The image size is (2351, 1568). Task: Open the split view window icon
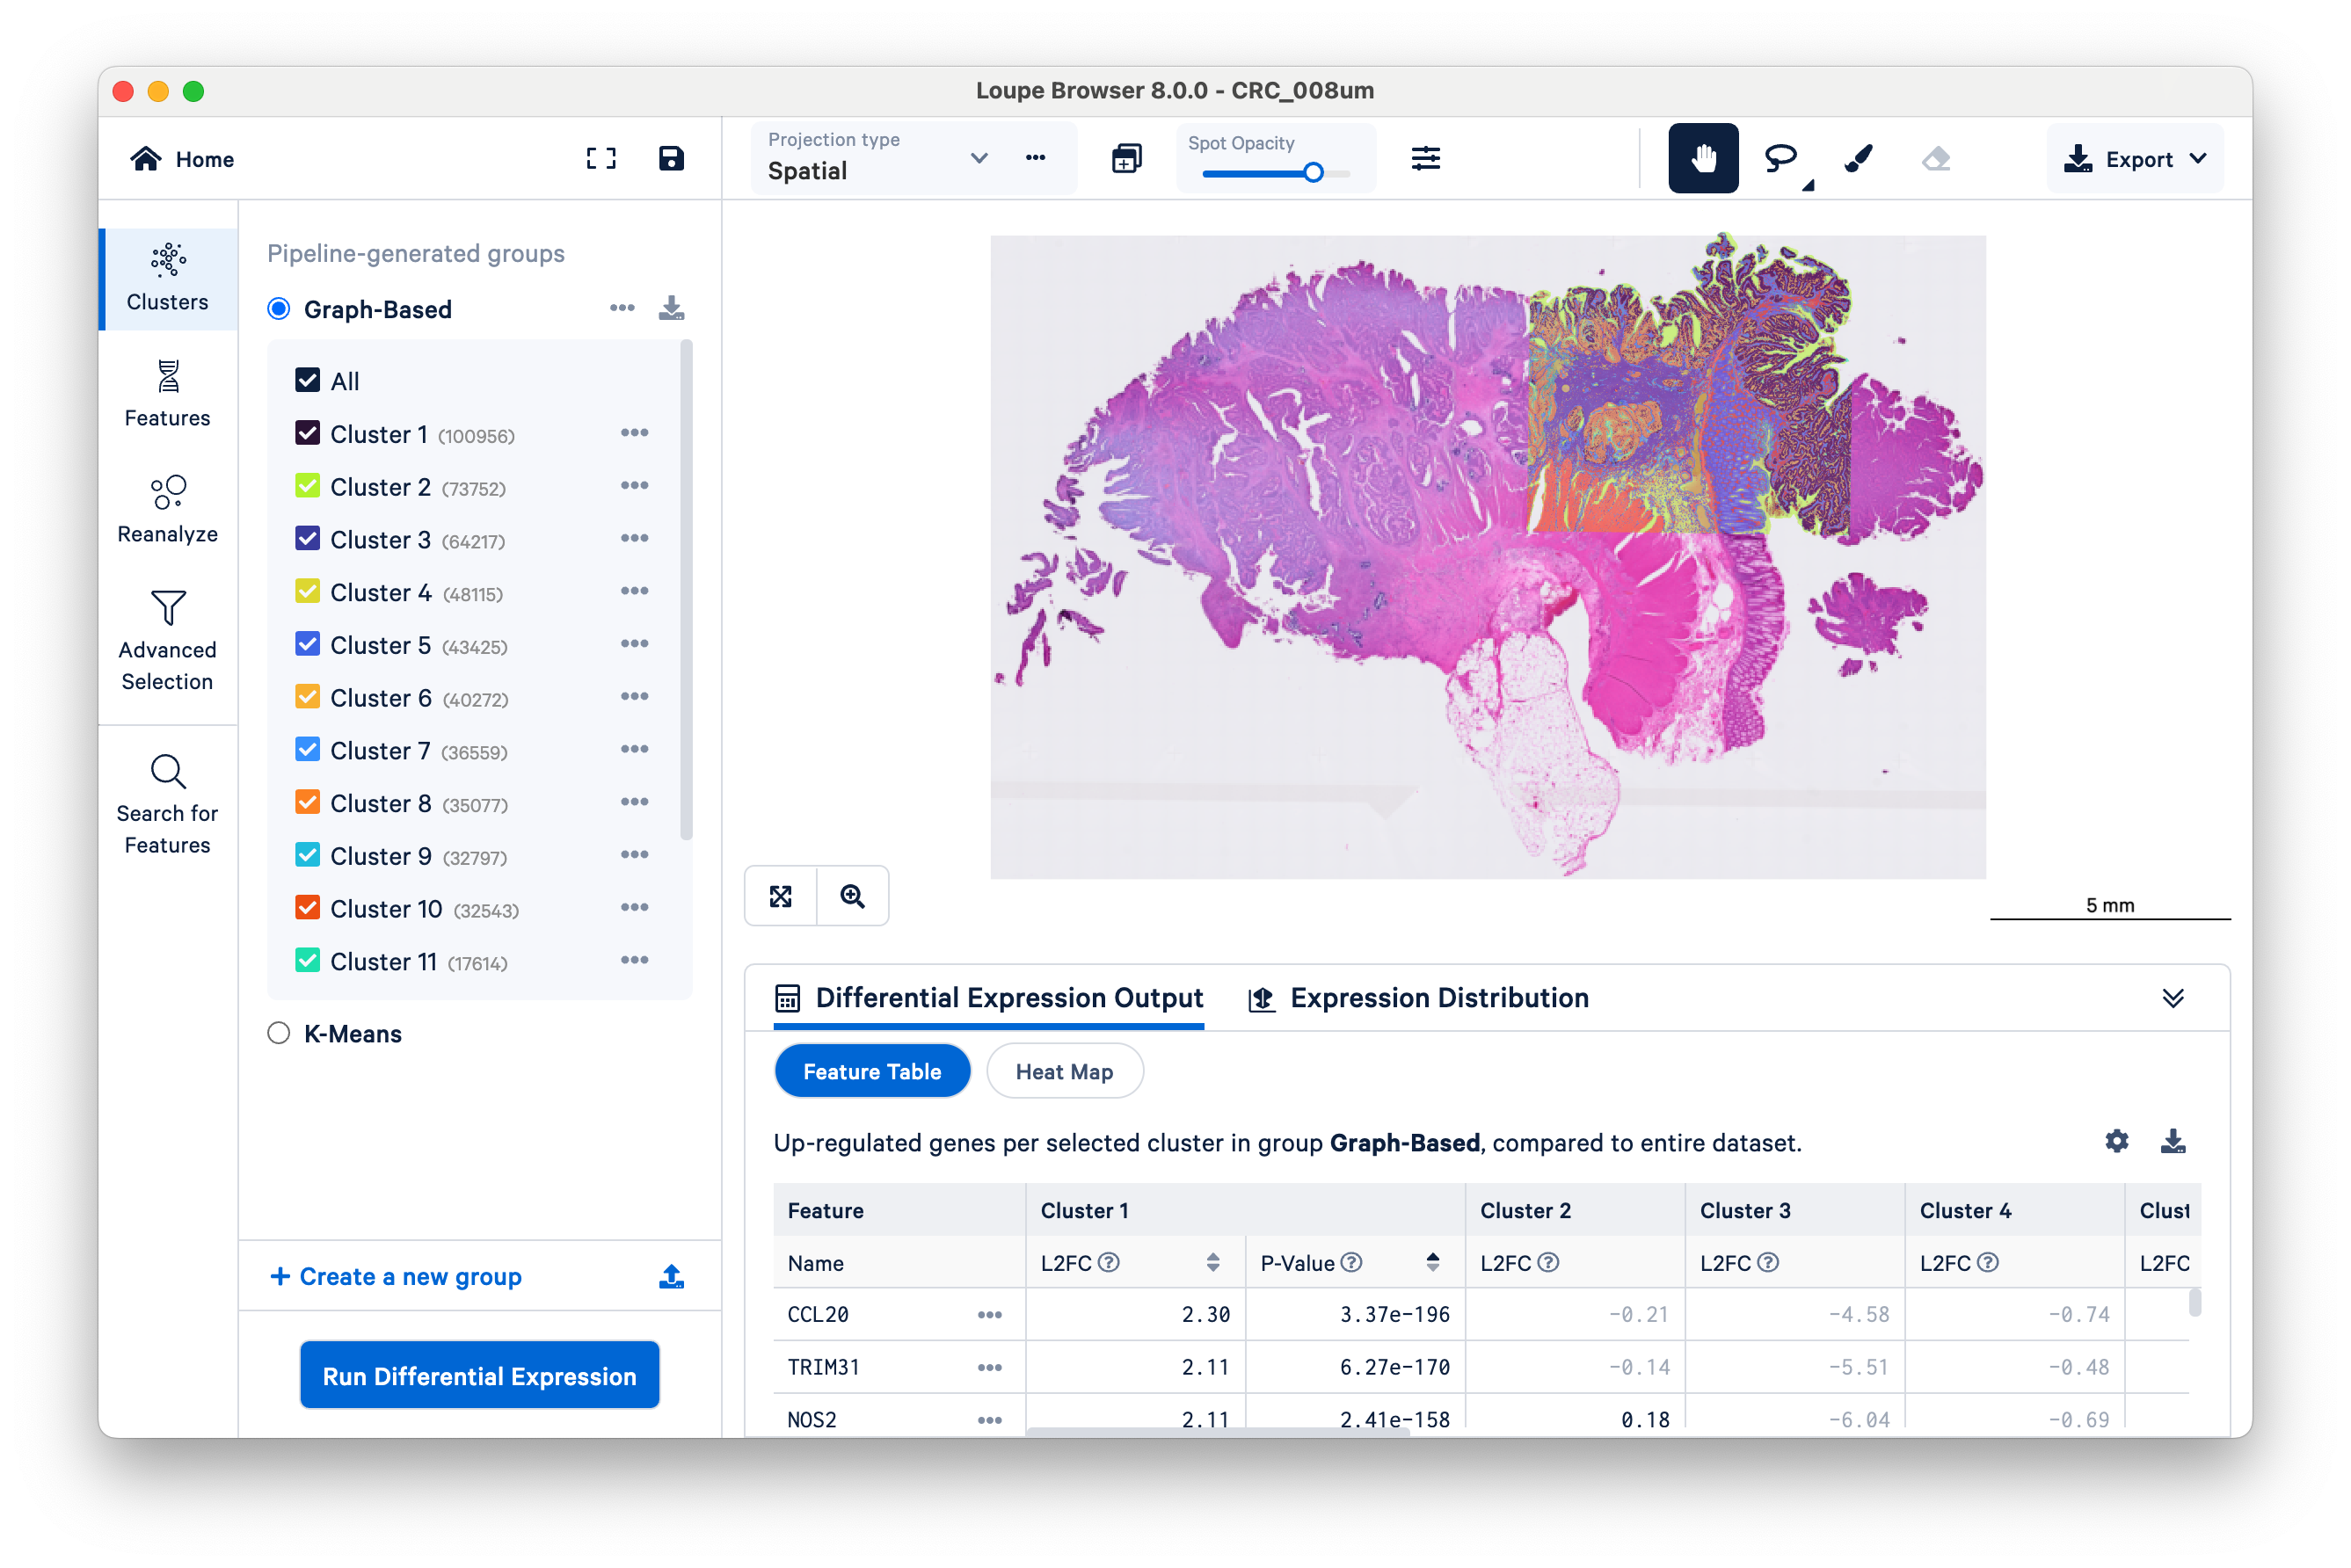(x=1126, y=158)
